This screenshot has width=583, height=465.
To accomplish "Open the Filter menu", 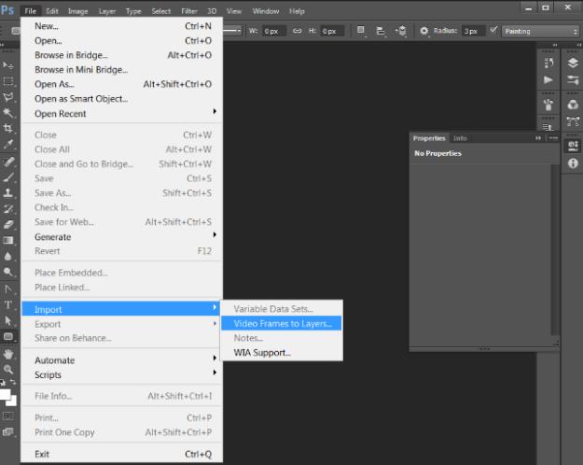I will (189, 11).
